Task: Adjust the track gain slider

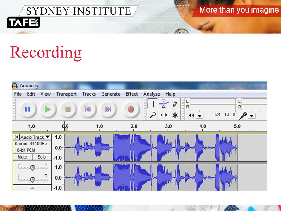Action: coord(33,168)
